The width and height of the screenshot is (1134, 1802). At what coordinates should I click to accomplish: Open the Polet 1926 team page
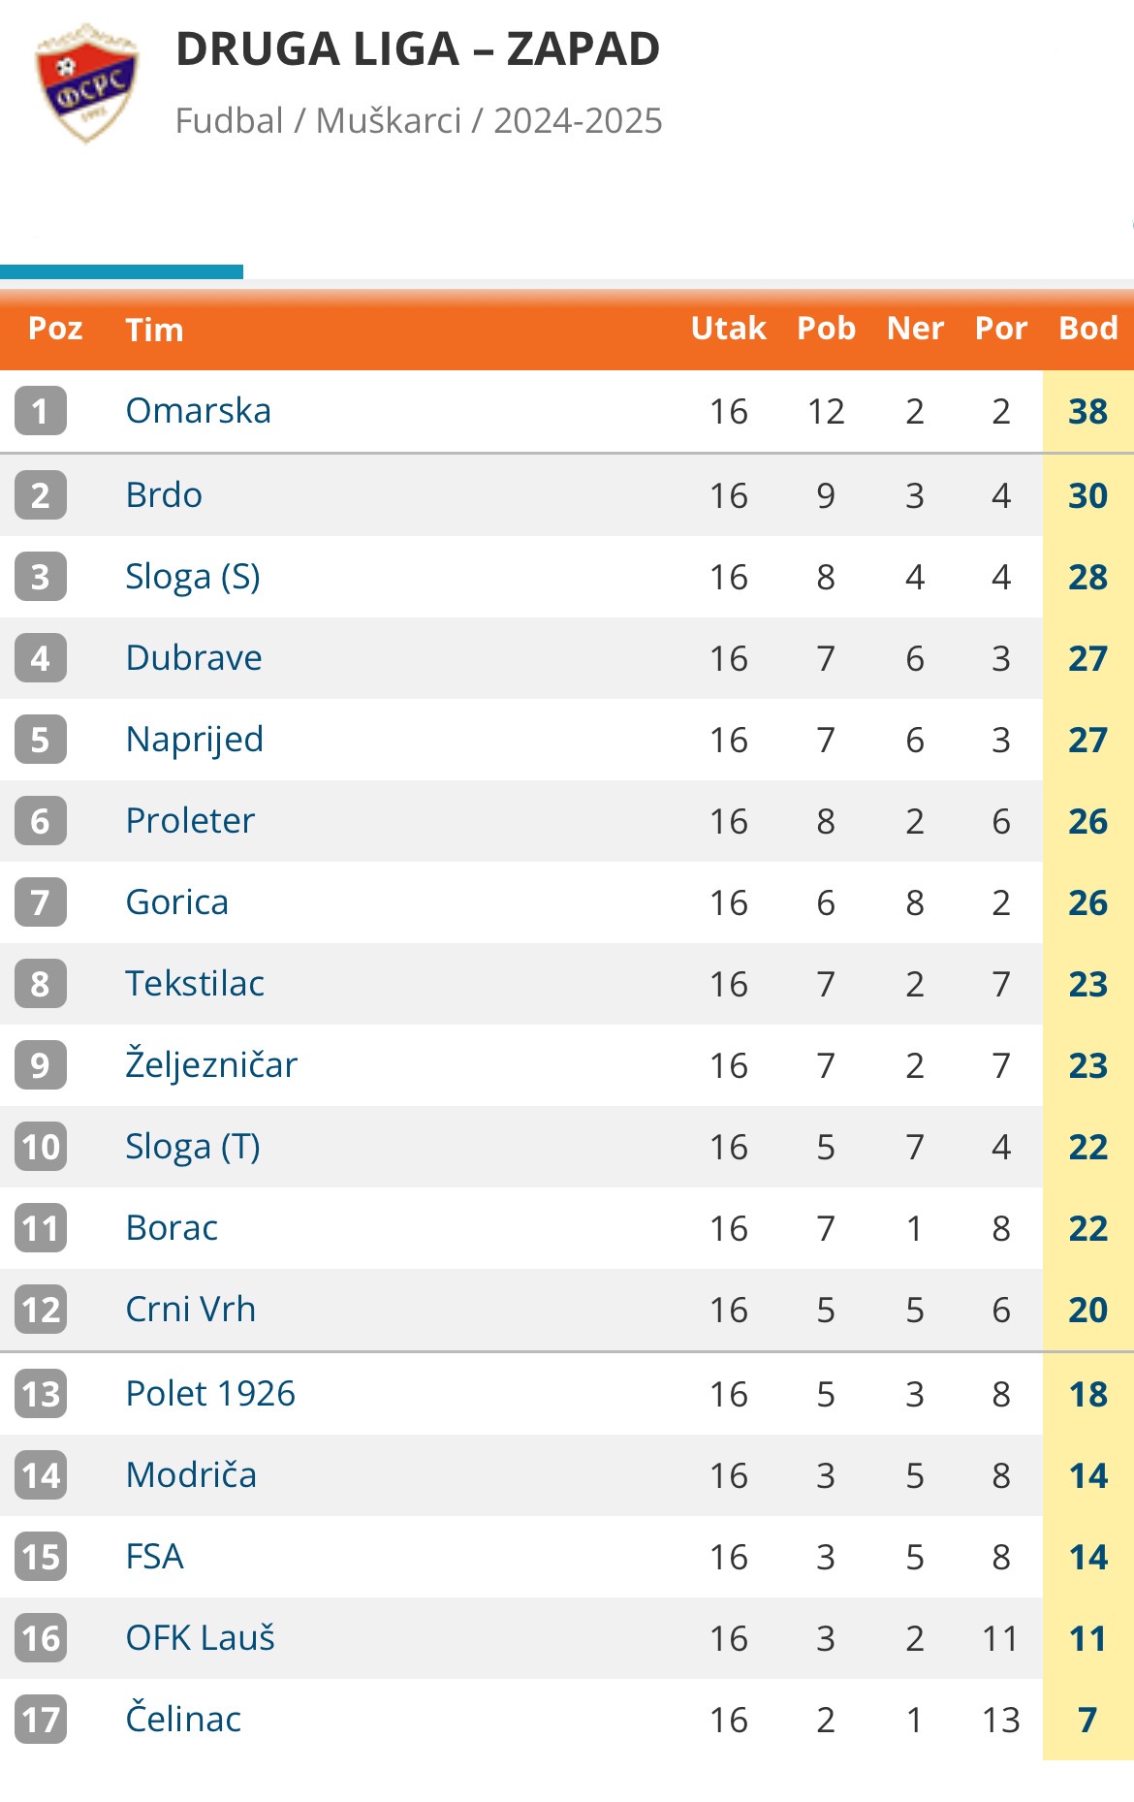[x=210, y=1394]
